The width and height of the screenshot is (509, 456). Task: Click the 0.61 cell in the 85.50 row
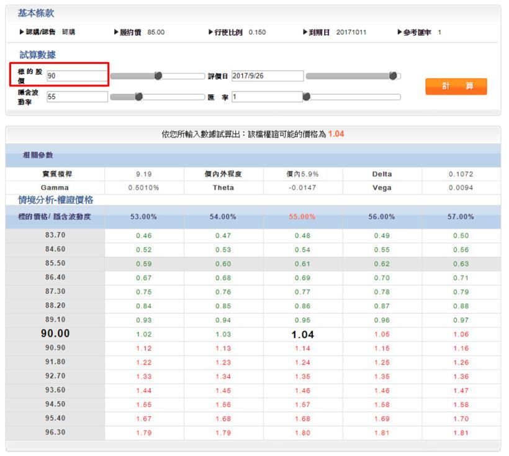302,264
